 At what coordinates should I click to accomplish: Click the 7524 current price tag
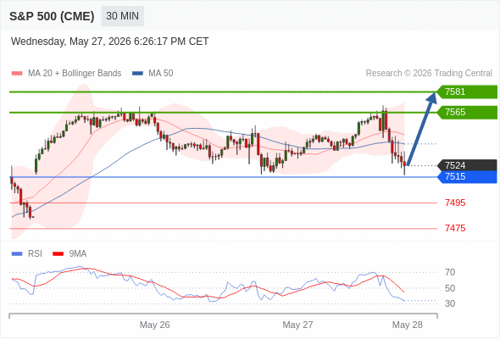(467, 165)
